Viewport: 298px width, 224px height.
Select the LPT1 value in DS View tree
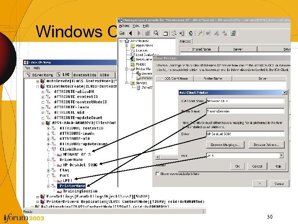point(67,180)
